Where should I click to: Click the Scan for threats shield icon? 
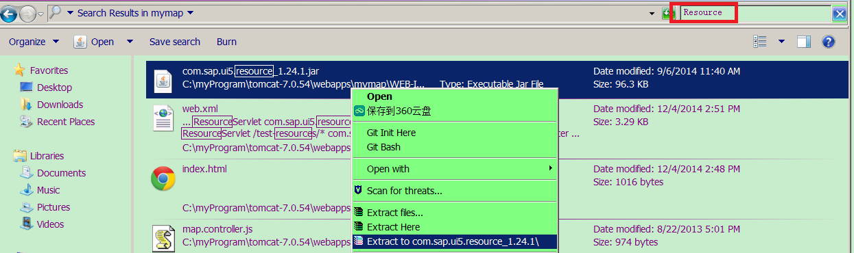[x=358, y=190]
